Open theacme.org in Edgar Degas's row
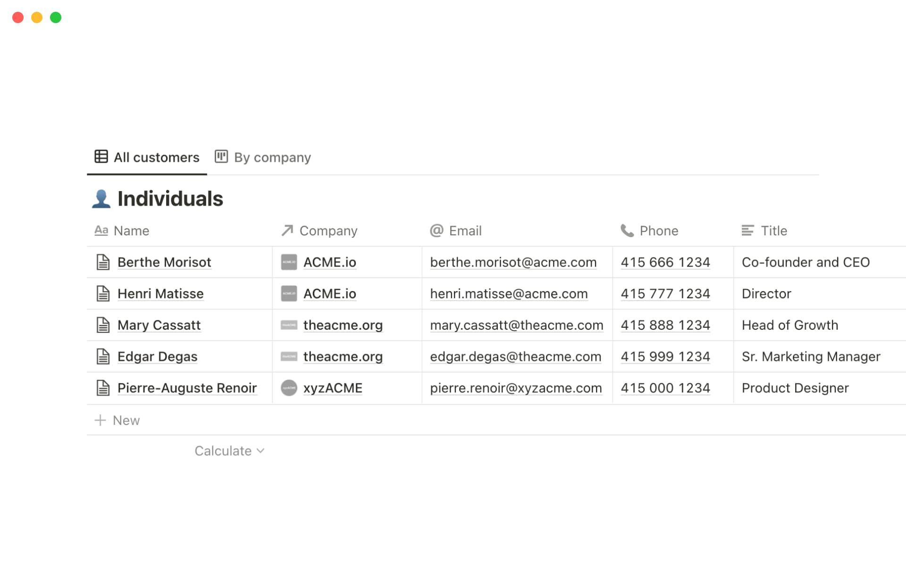Screen dimensions: 906x566 343,356
